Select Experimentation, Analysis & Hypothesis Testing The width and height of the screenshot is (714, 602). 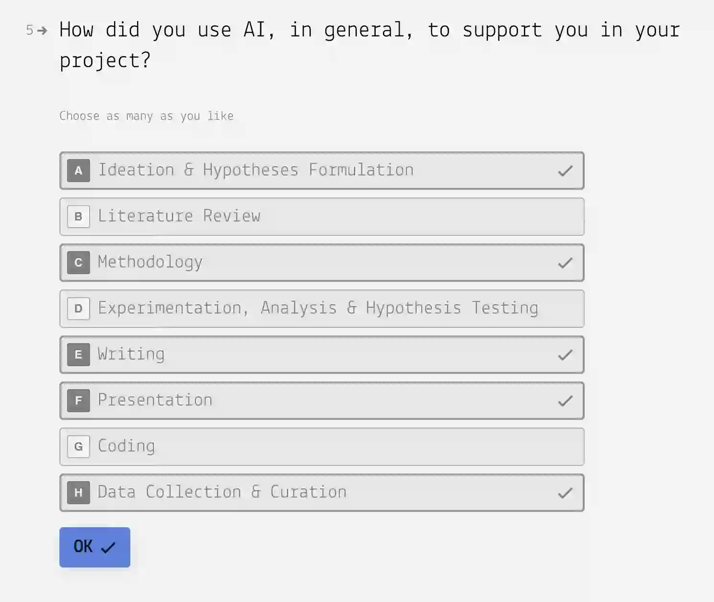point(322,309)
